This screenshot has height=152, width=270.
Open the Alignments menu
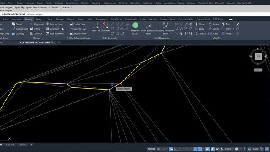110,3
